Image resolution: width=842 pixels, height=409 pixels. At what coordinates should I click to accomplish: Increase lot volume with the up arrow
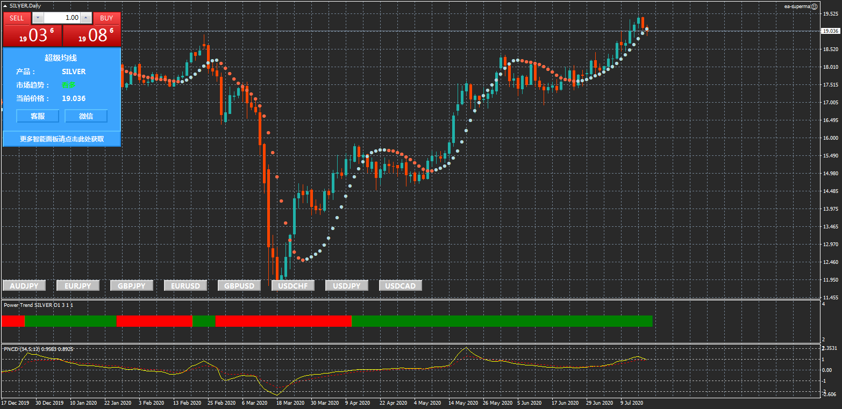pyautogui.click(x=85, y=18)
